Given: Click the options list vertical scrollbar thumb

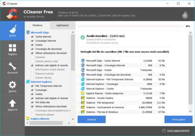Looking at the screenshot, I should pos(73,52).
